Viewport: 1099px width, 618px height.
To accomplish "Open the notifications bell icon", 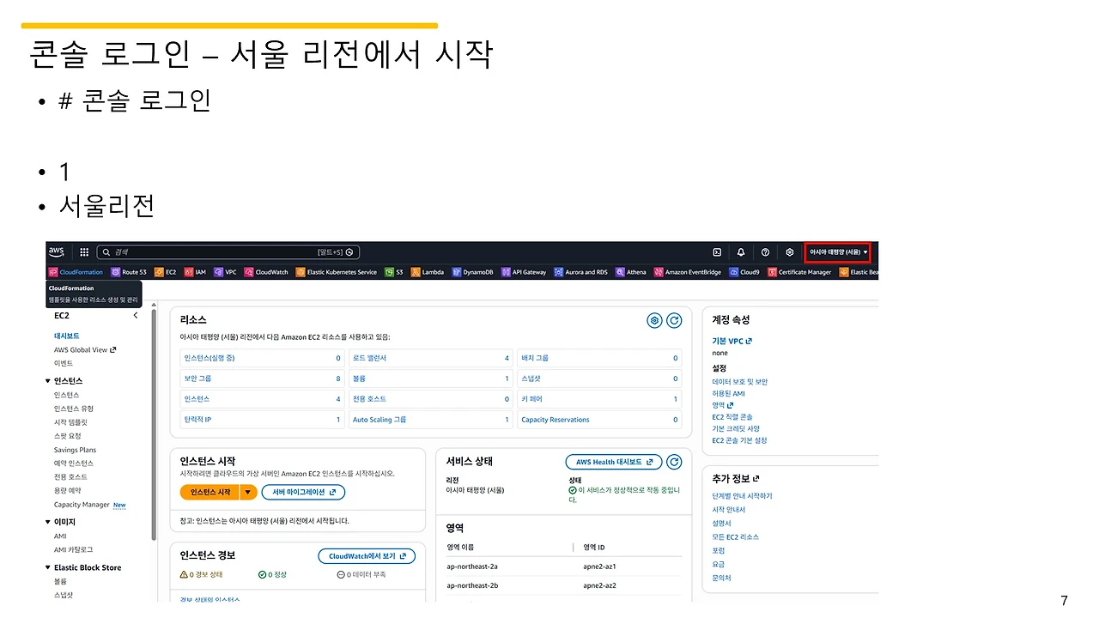I will (741, 251).
